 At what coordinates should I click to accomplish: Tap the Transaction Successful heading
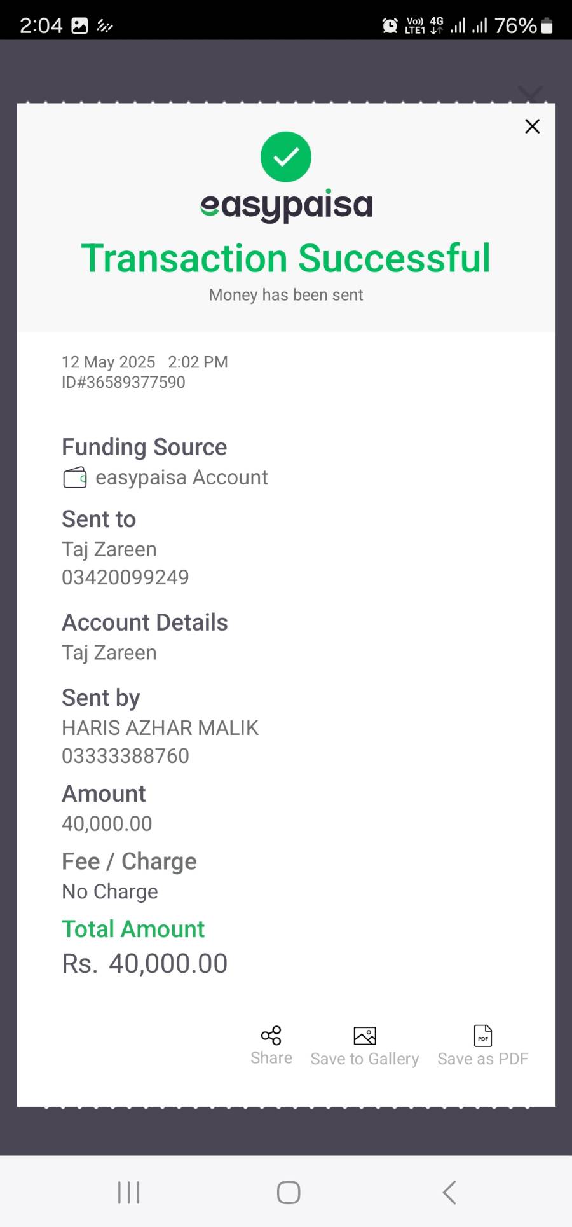286,259
